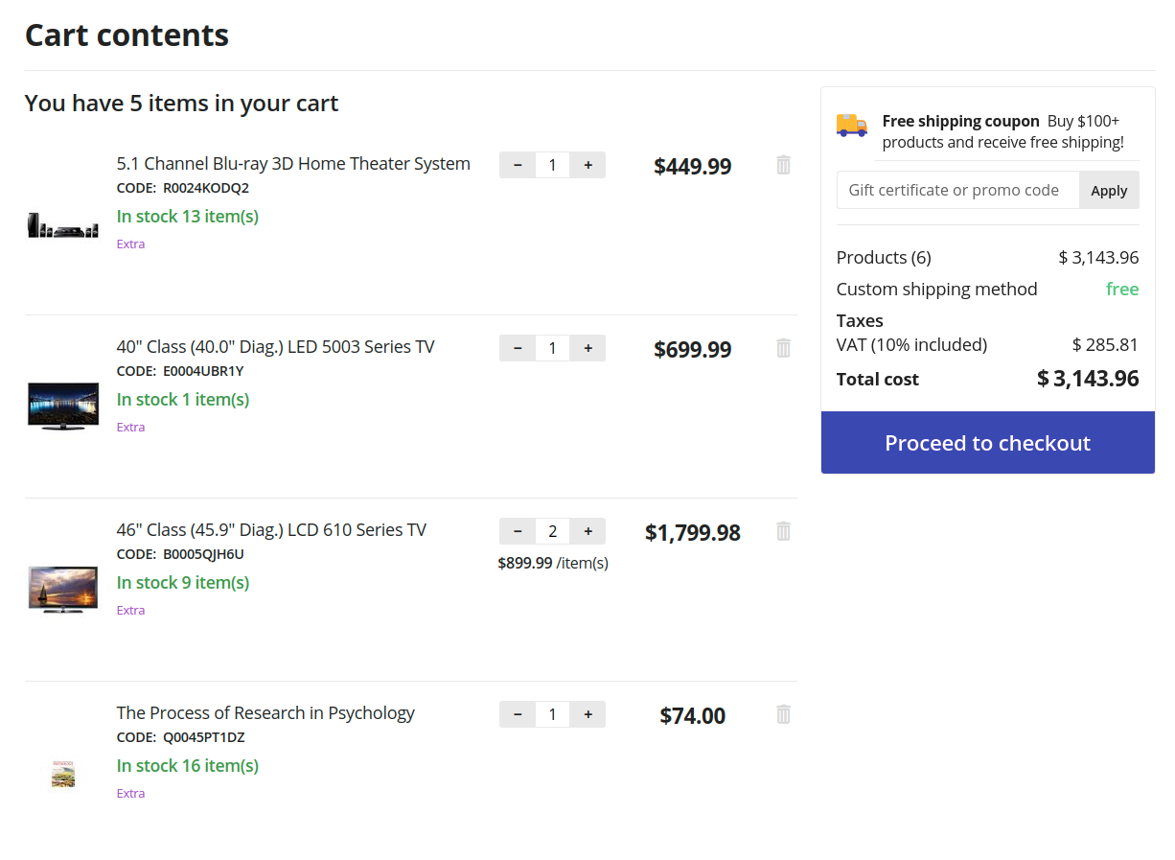Open the 46" Class LCD 610 Series TV link

271,530
